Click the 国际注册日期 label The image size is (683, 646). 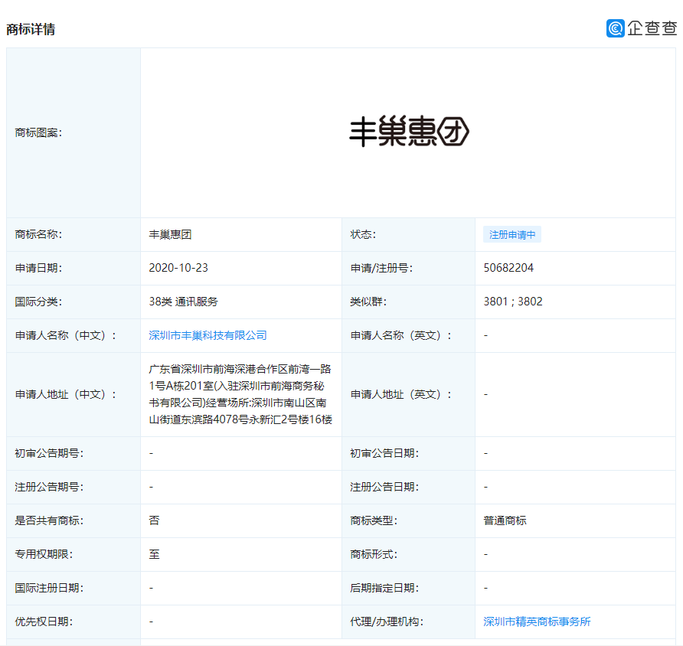click(x=49, y=588)
